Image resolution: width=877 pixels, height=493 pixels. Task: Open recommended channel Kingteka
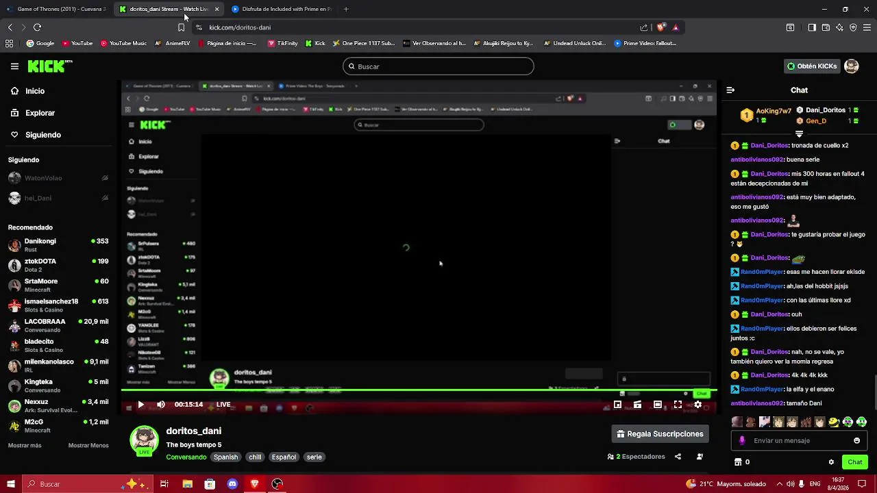coord(58,385)
